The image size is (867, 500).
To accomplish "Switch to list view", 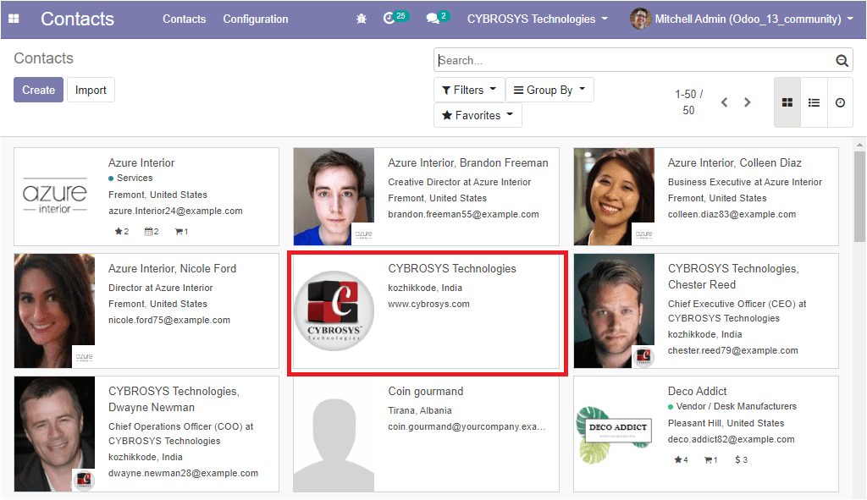I will point(814,102).
